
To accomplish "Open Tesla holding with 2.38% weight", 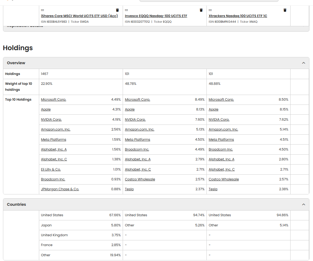I will [x=213, y=189].
